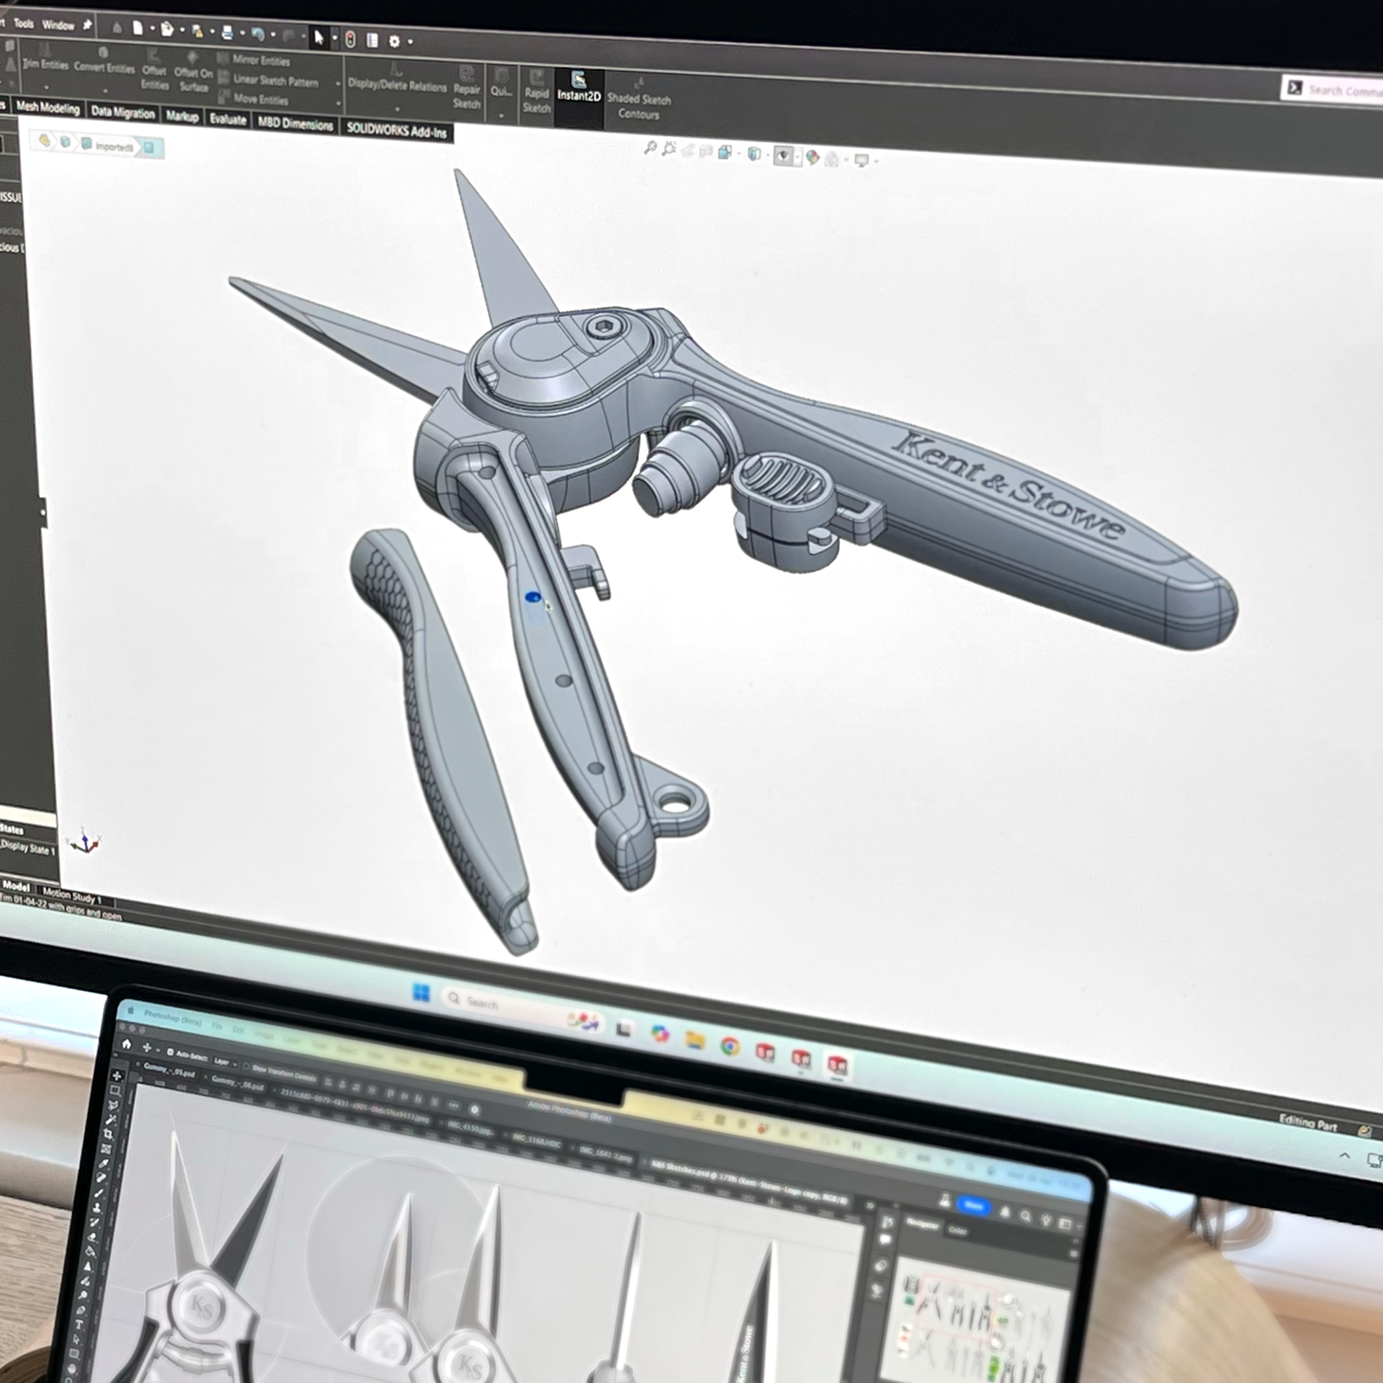The width and height of the screenshot is (1383, 1383).
Task: Toggle Show Transform Controls checkbox
Action: pos(246,1066)
